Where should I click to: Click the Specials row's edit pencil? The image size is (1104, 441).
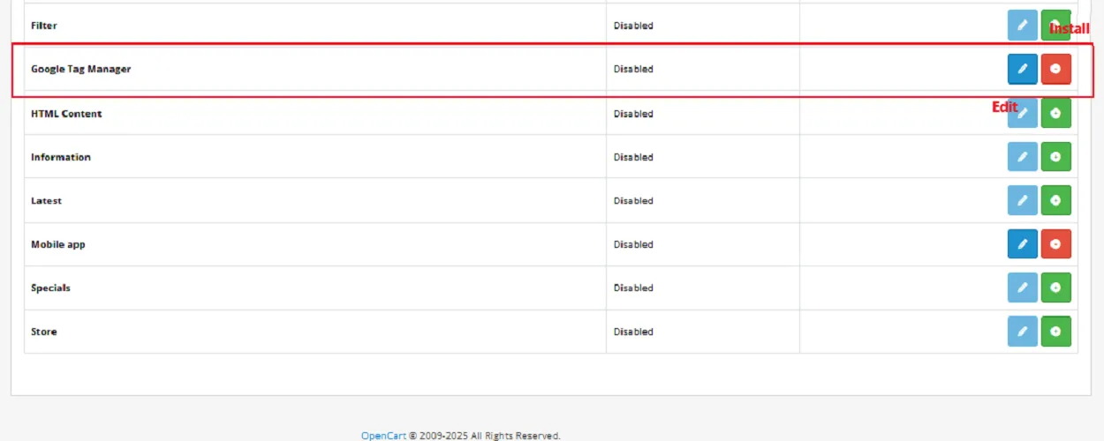[1022, 288]
